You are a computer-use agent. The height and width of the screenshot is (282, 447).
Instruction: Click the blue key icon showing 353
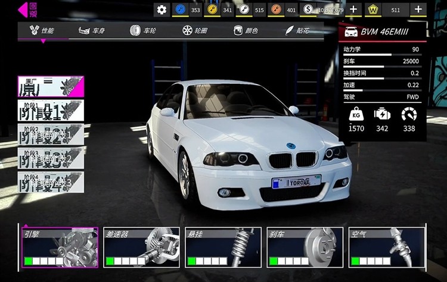[180, 10]
